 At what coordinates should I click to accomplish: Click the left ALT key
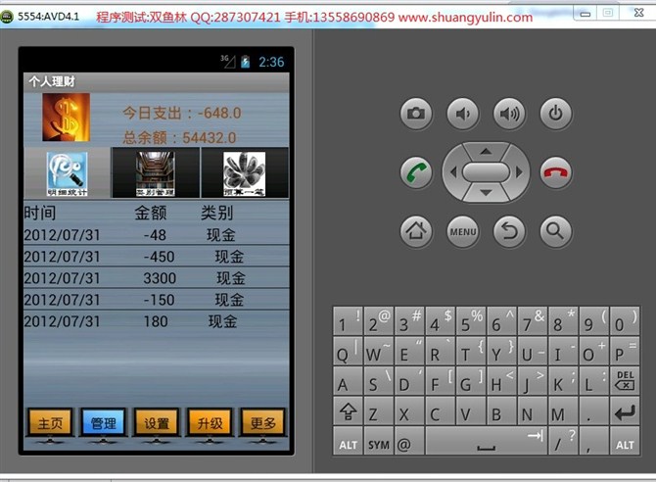coord(349,442)
